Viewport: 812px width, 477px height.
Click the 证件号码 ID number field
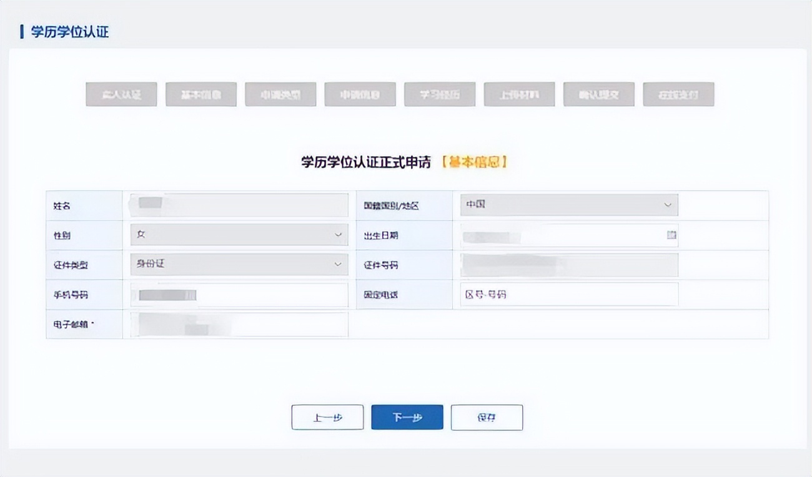click(568, 264)
